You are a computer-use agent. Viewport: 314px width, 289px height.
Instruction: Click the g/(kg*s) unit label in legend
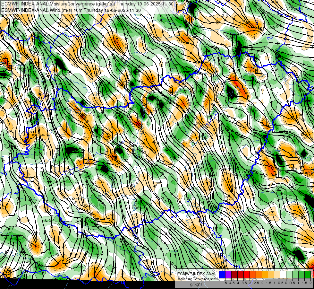pyautogui.click(x=197, y=285)
